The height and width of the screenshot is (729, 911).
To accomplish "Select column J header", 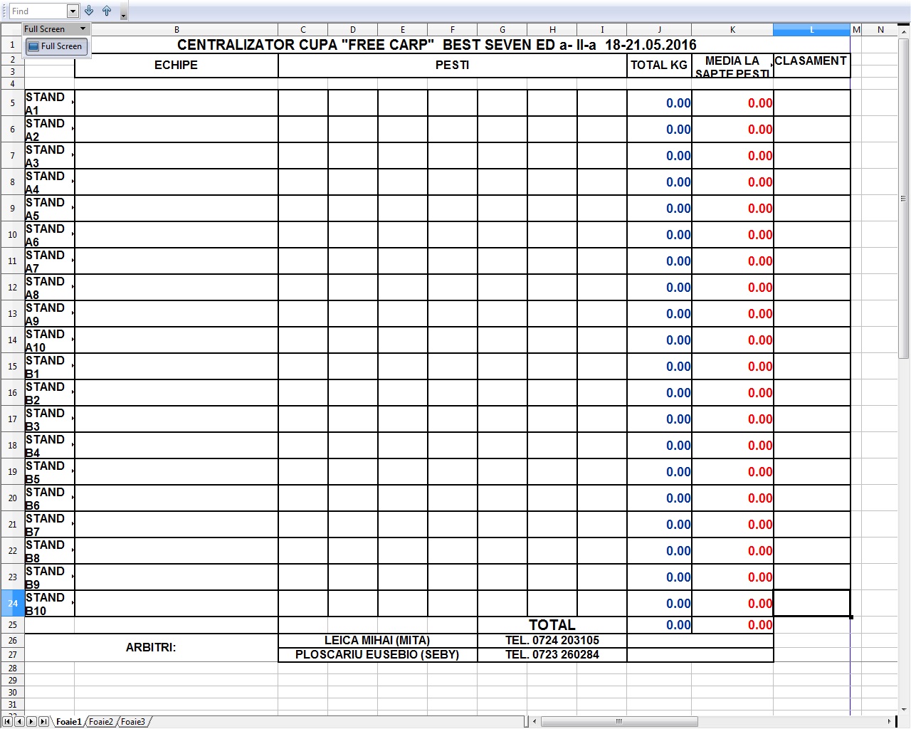I will click(659, 30).
